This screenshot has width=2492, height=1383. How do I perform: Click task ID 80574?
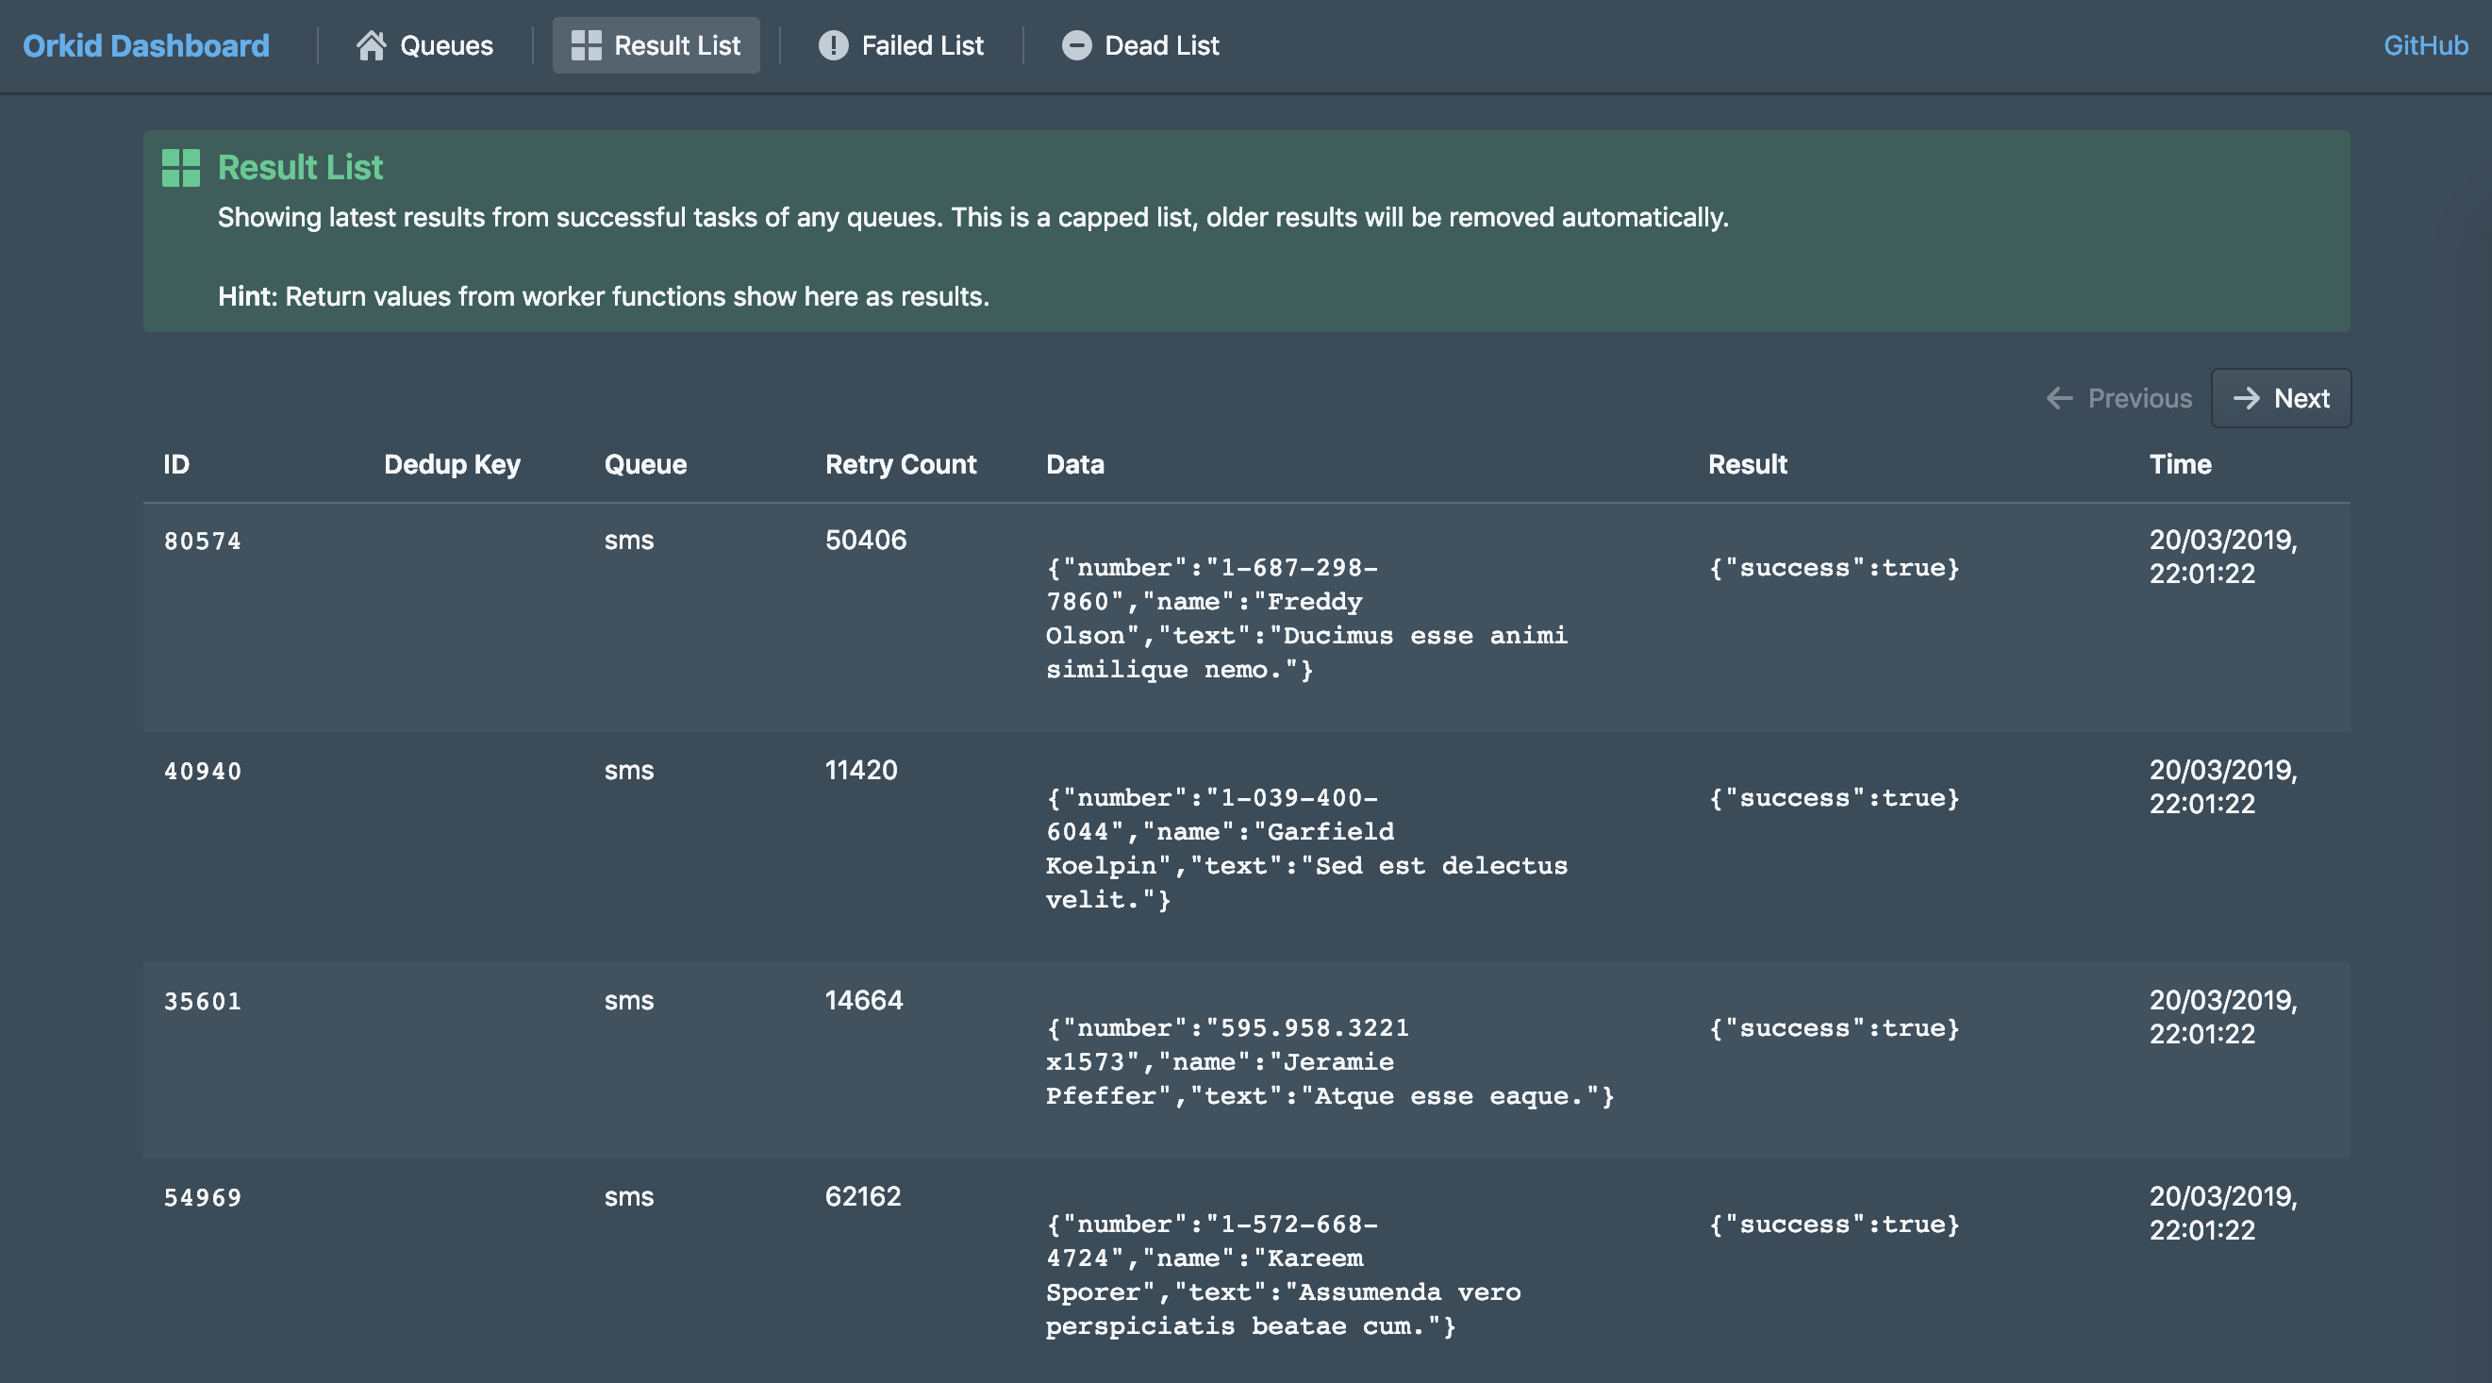pos(202,541)
